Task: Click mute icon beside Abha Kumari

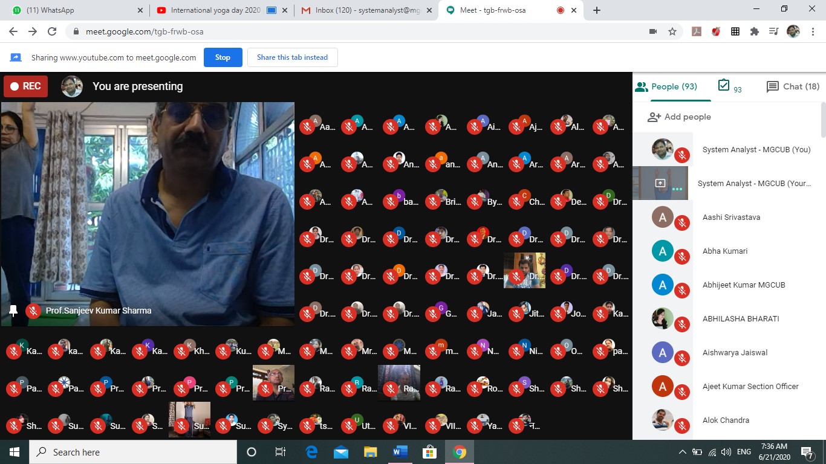Action: pyautogui.click(x=682, y=257)
